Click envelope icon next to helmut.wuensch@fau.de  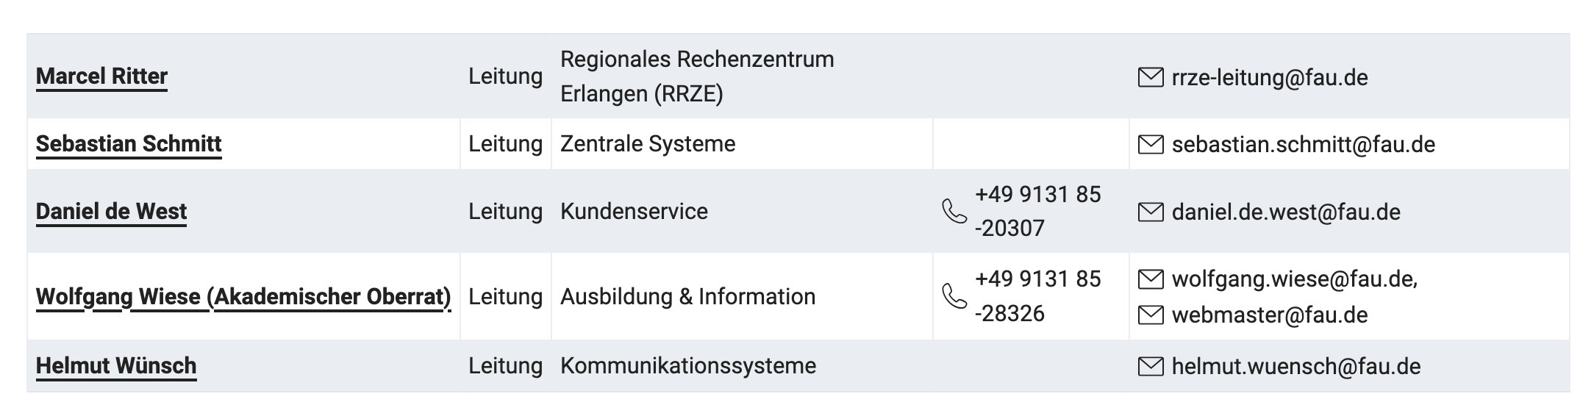tap(1150, 366)
